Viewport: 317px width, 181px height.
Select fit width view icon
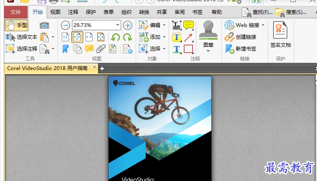coord(89,37)
